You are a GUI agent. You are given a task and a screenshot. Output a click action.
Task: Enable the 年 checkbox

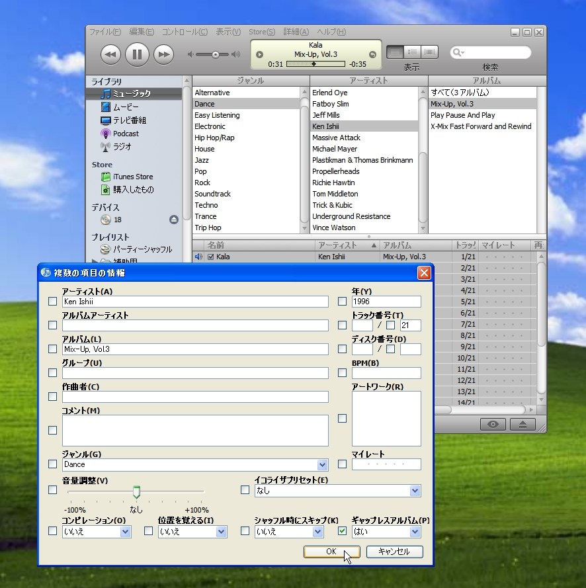tap(342, 302)
